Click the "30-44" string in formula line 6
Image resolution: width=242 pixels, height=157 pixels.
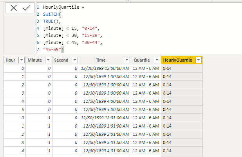point(91,42)
